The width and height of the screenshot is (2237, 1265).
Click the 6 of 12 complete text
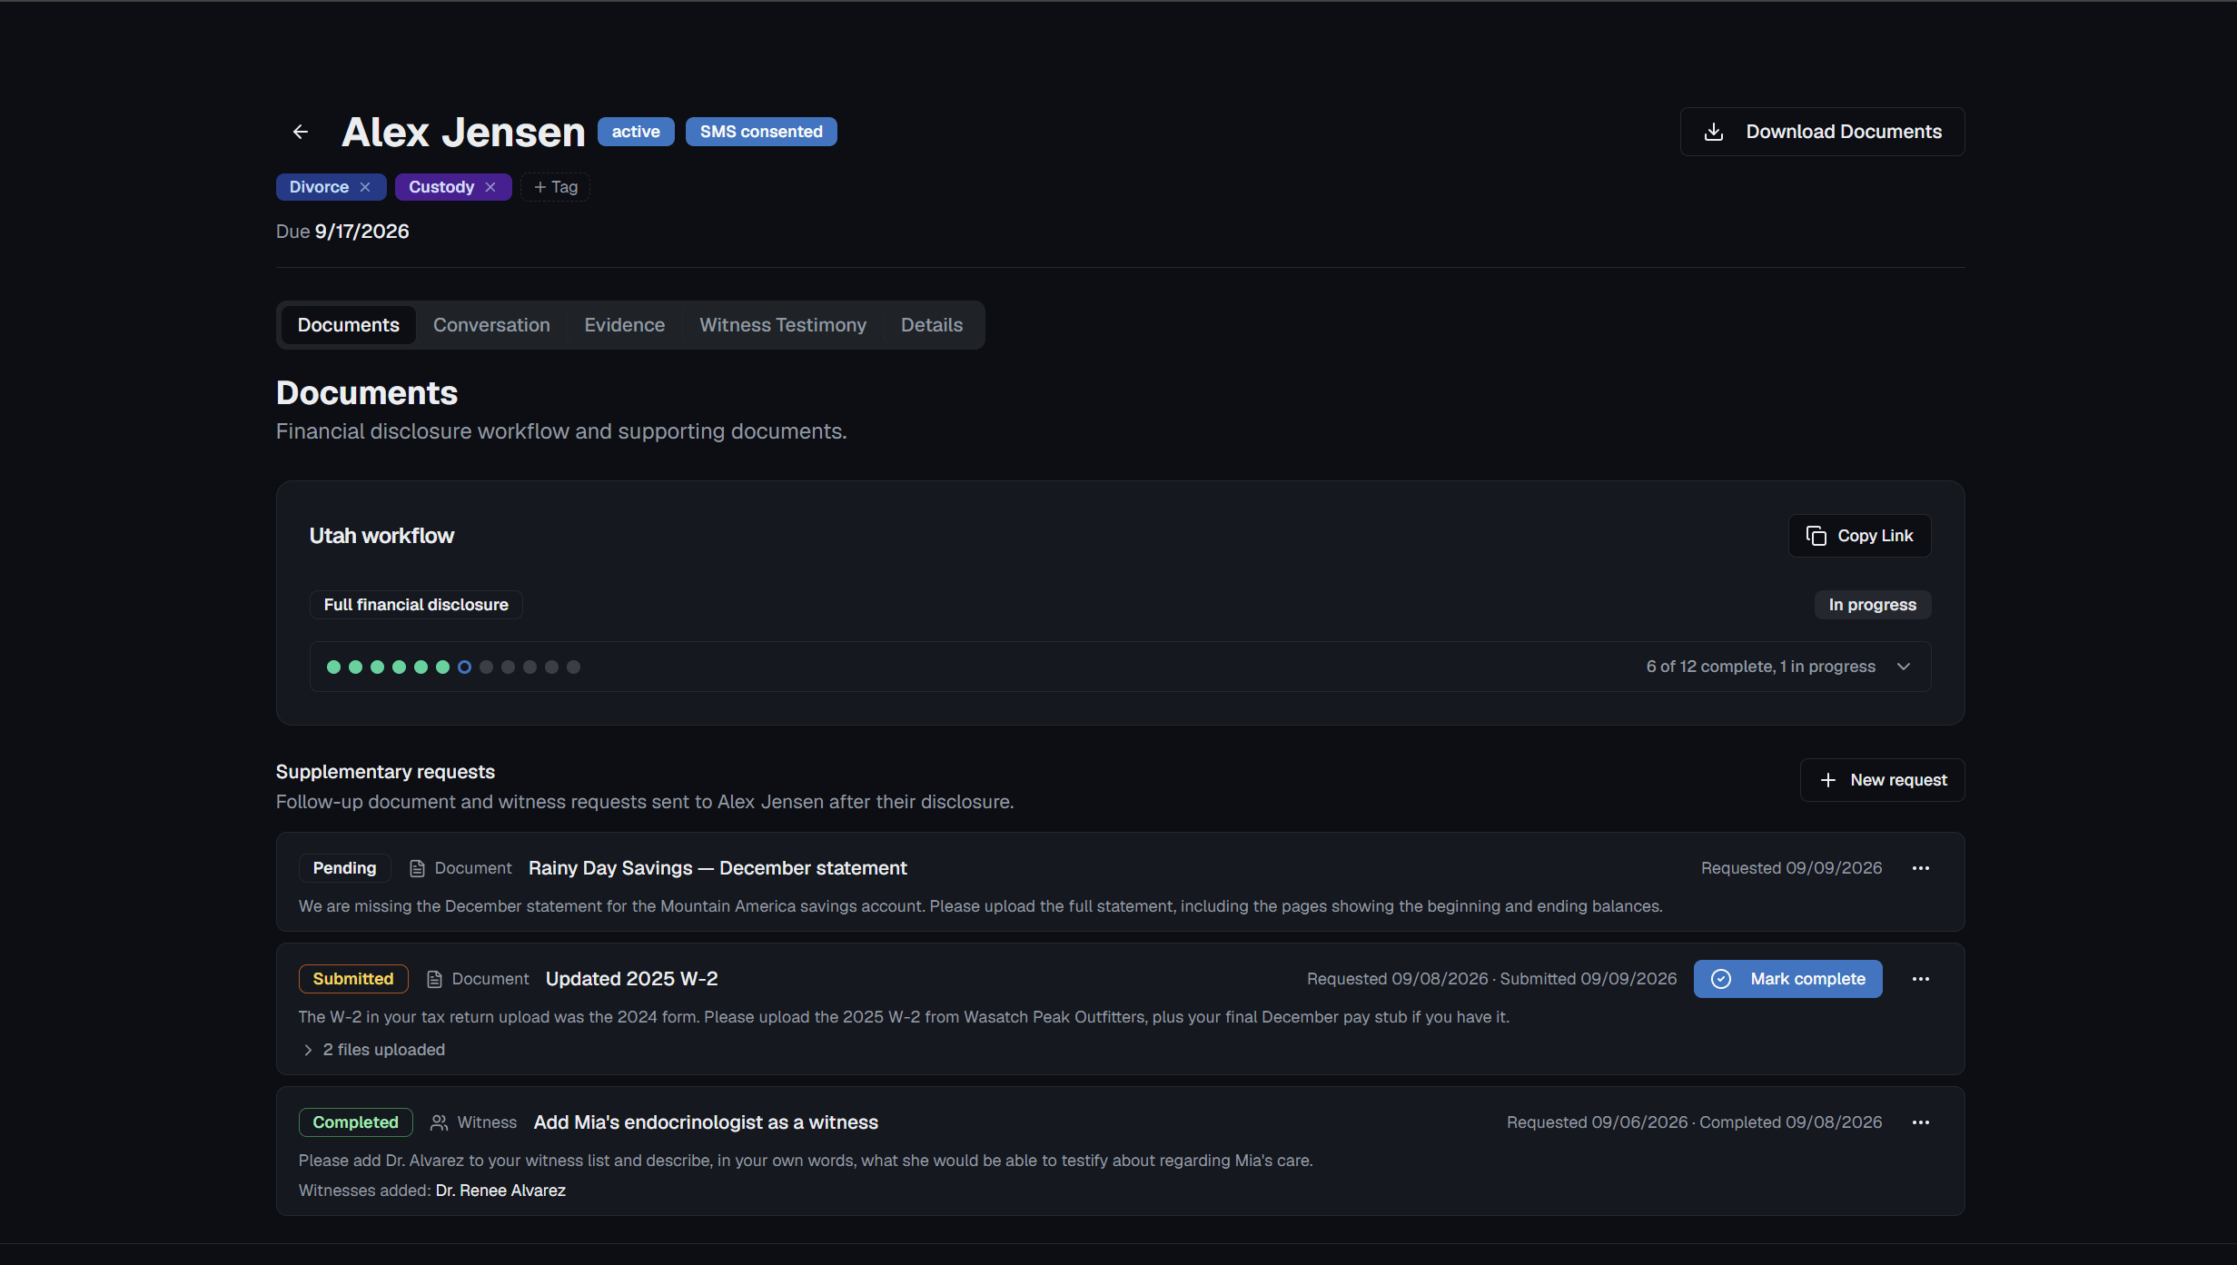1760,667
